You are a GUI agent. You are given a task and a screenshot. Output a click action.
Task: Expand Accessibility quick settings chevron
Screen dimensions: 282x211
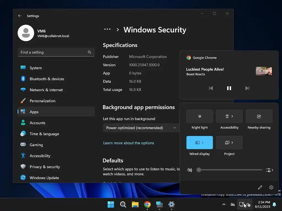pos(232,116)
